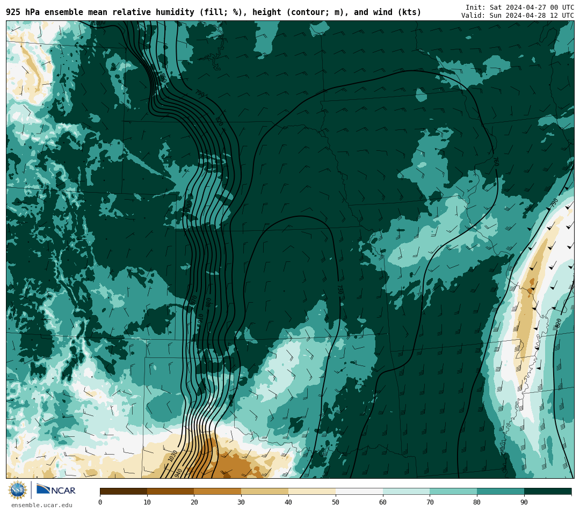Click the colorbar tick label '0'
The height and width of the screenshot is (512, 580).
point(100,502)
